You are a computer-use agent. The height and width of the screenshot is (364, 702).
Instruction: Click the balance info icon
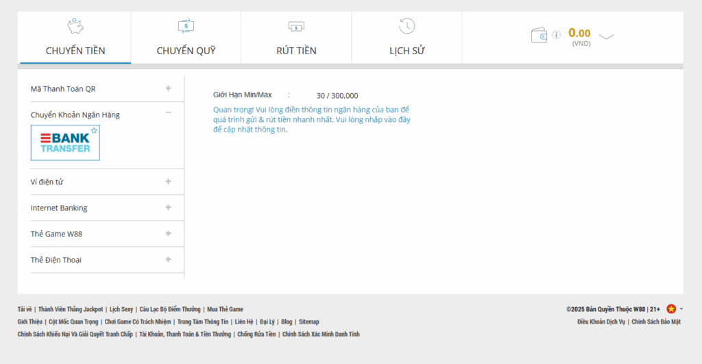click(x=556, y=35)
